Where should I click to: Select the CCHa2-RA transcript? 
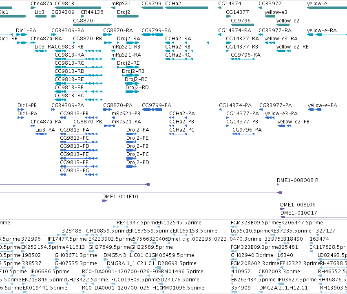(187, 43)
